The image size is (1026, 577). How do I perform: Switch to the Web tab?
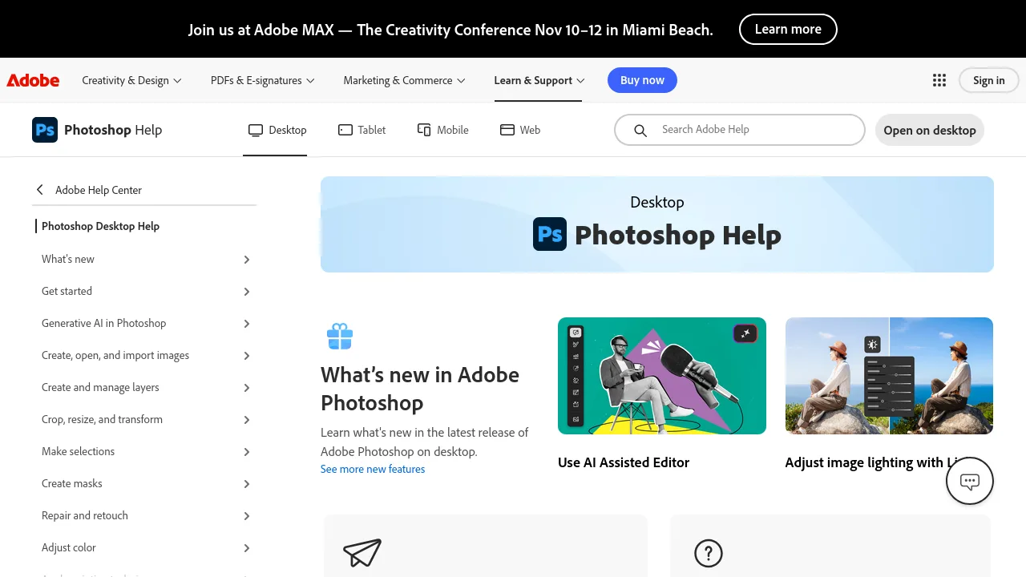(x=520, y=130)
